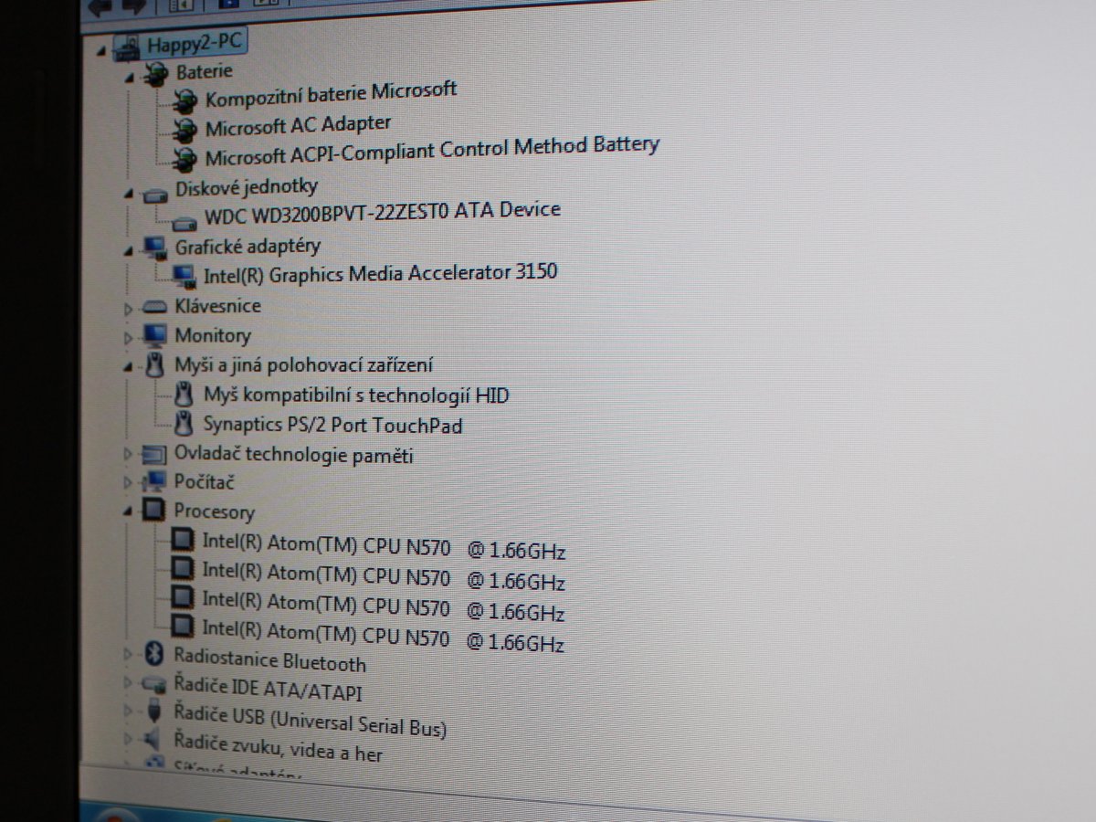
Task: Expand Řadiče USB (Universal Serial Bus)
Action: 128,710
